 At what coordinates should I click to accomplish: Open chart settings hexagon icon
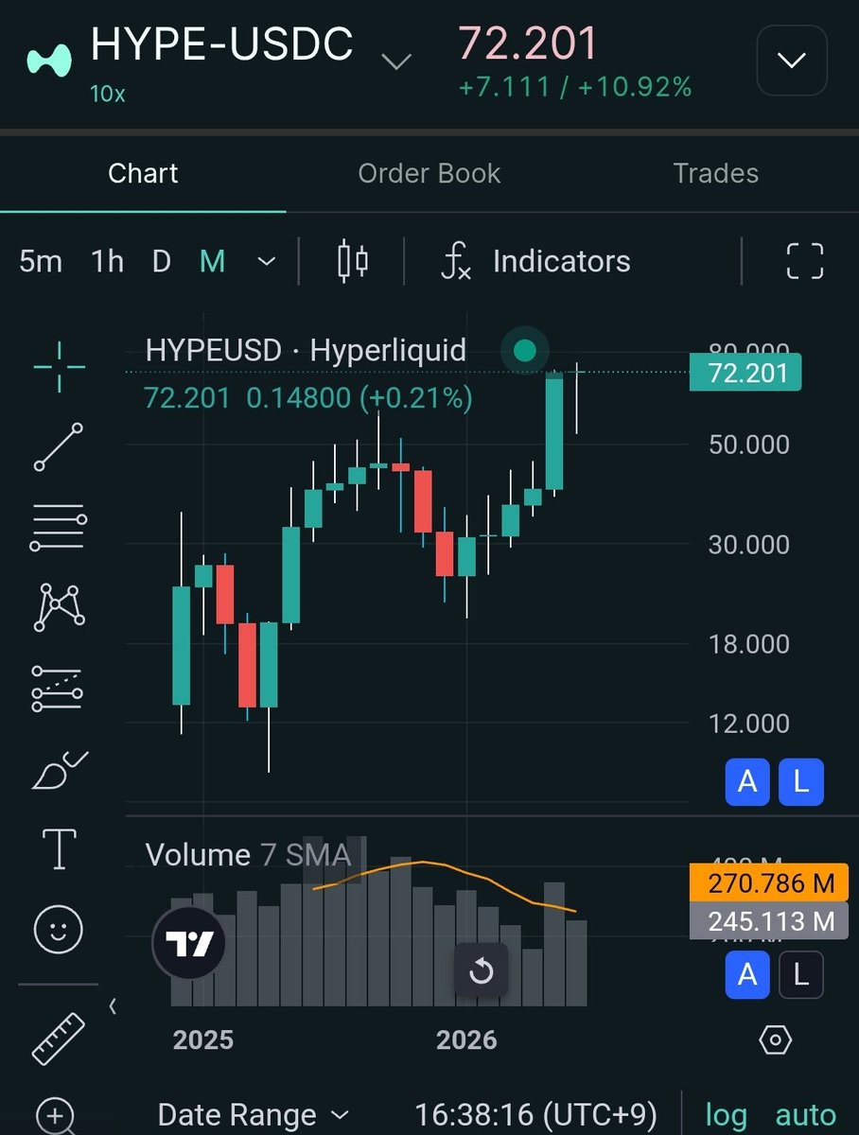[775, 1040]
